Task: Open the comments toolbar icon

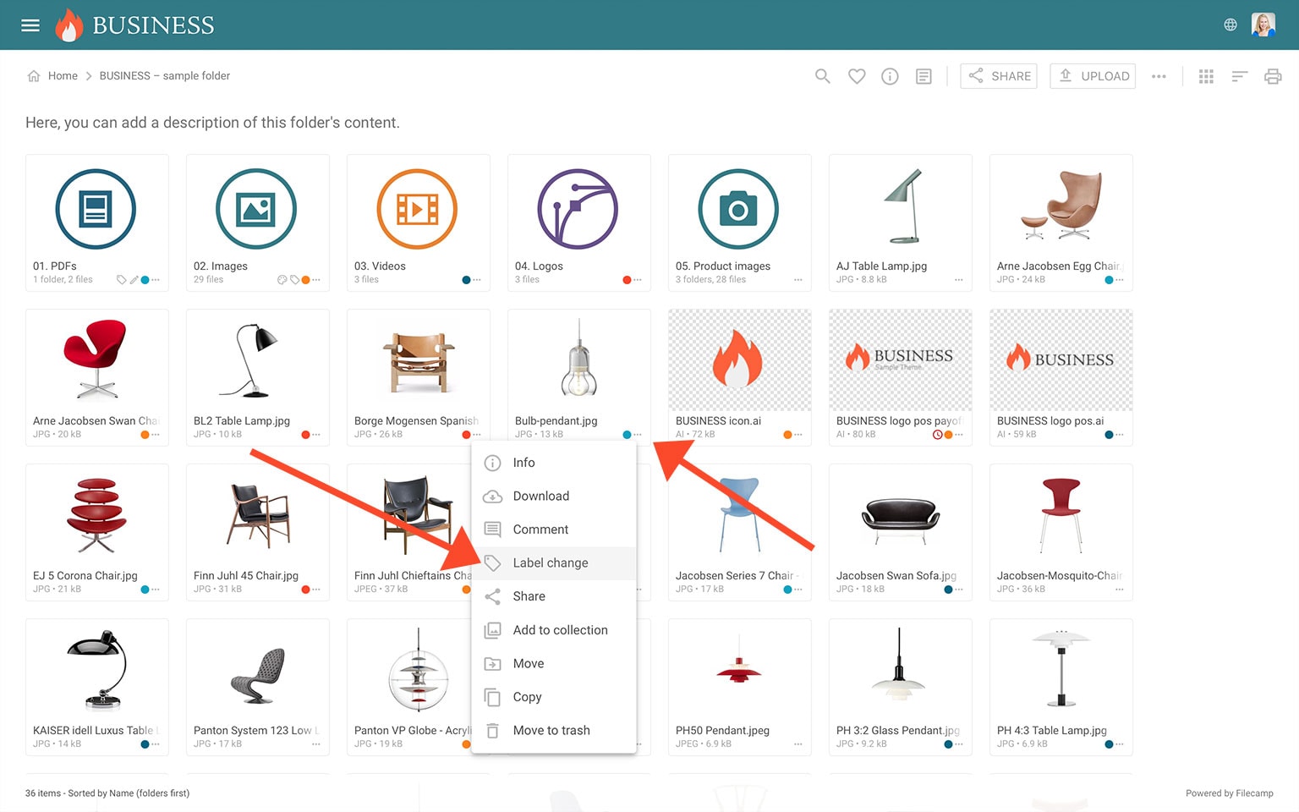Action: pos(924,76)
